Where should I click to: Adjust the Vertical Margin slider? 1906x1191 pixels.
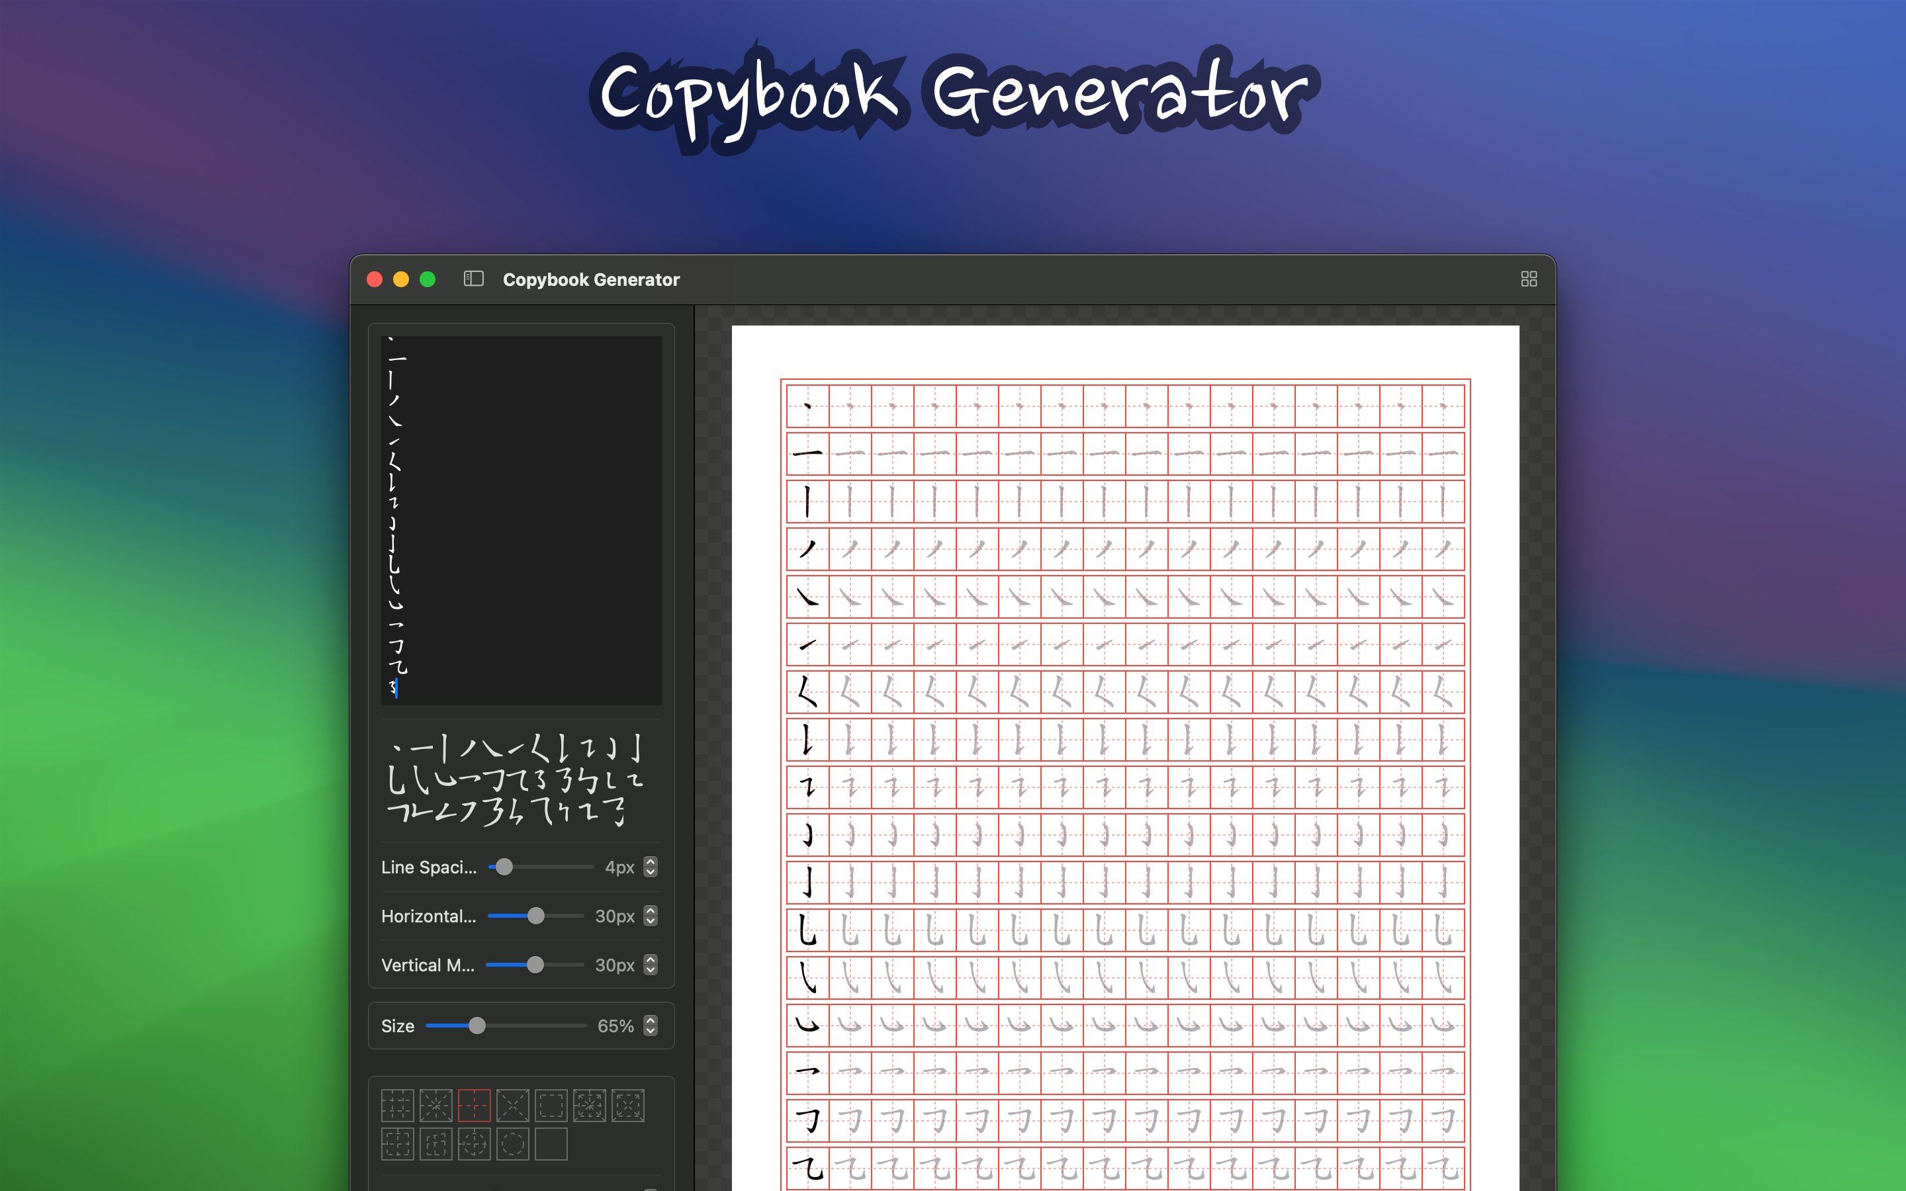coord(535,964)
